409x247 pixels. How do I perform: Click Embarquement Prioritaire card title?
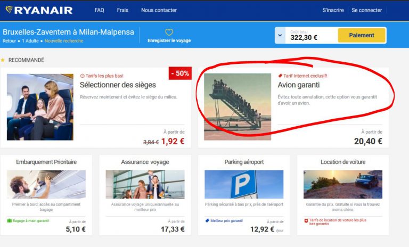click(x=46, y=162)
